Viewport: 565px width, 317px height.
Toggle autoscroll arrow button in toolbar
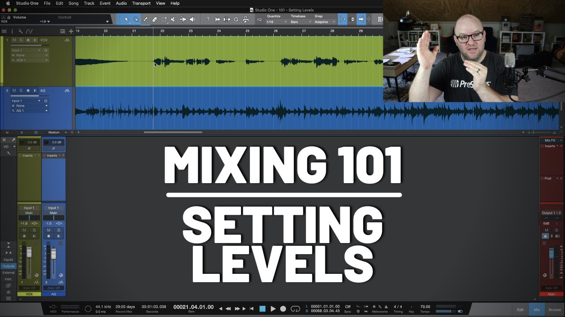[x=361, y=19]
